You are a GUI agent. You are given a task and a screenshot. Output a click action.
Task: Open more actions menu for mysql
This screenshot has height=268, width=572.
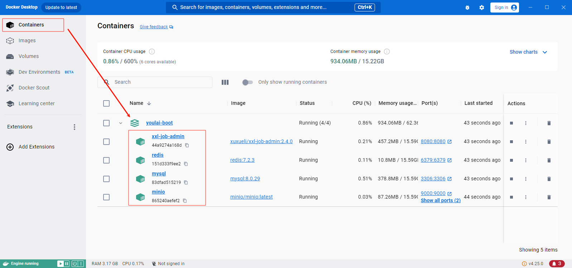point(526,179)
